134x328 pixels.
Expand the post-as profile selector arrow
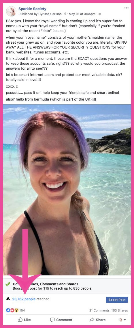(125, 320)
